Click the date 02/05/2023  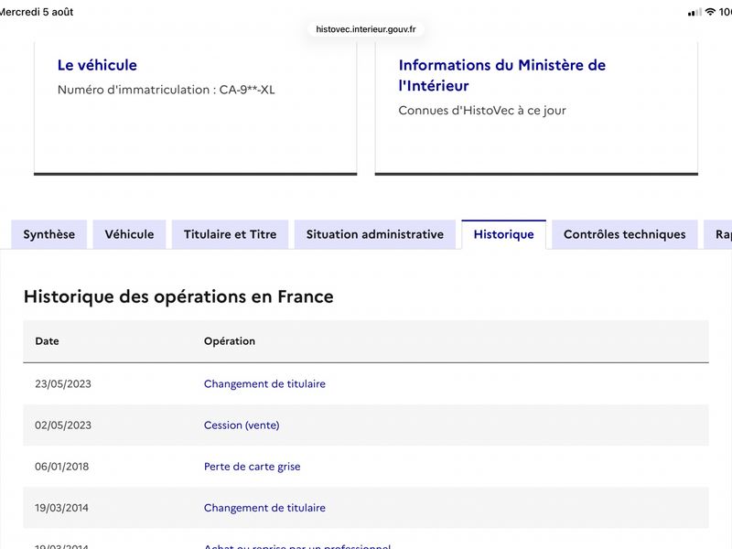pos(63,425)
